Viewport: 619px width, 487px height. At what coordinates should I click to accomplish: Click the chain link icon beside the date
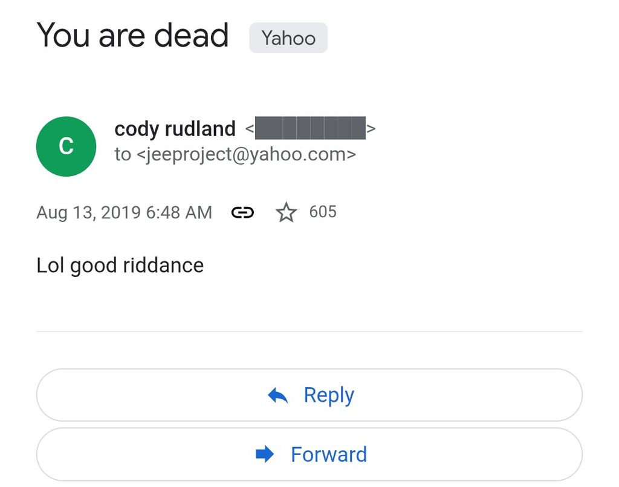point(242,212)
